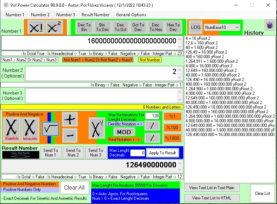277x204 pixels.
Task: Click the MOD button
Action: click(124, 132)
